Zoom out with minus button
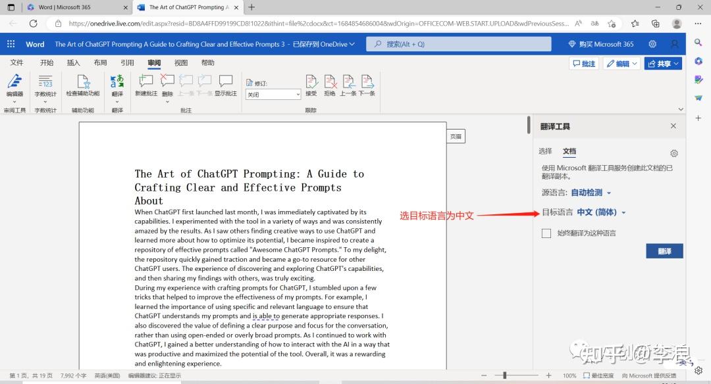 click(x=484, y=375)
